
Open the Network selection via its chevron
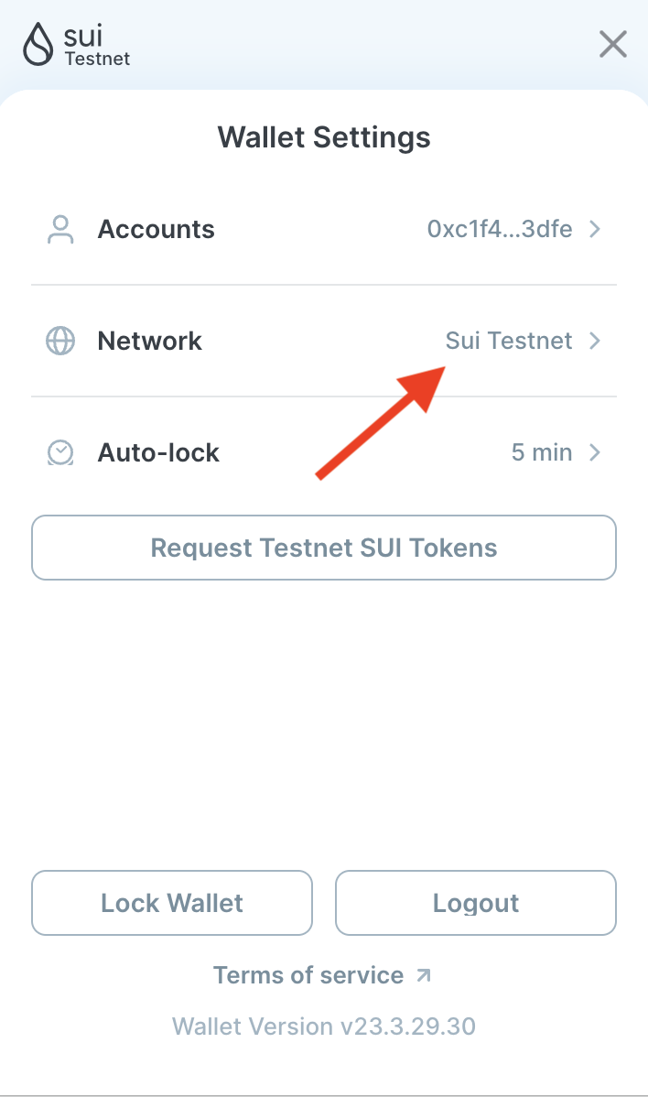pos(595,341)
